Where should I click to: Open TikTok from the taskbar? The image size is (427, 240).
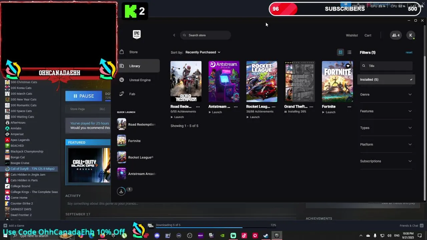point(244,236)
